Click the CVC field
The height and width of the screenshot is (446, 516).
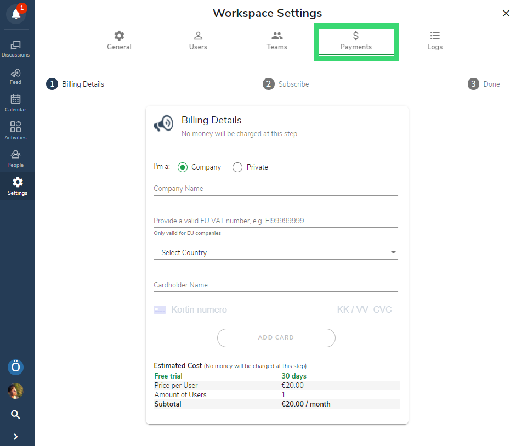click(382, 310)
